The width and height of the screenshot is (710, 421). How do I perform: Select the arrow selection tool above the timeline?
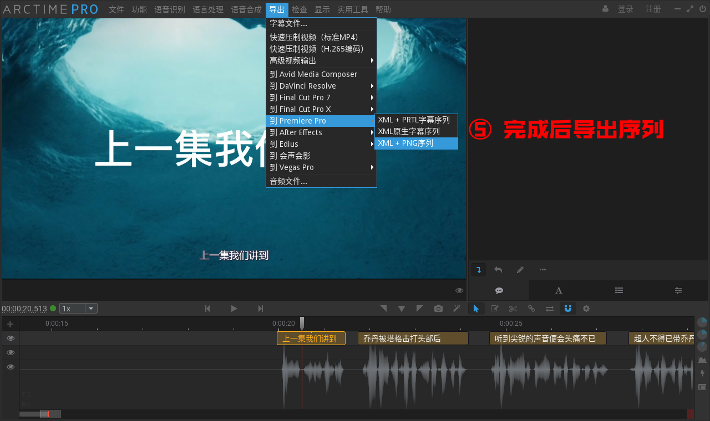(x=476, y=308)
